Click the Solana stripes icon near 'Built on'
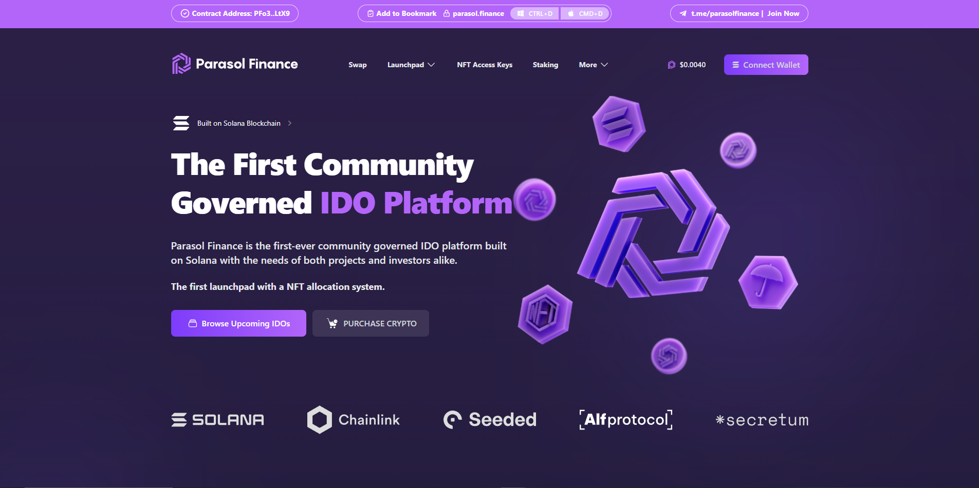Viewport: 979px width, 488px height. point(181,123)
